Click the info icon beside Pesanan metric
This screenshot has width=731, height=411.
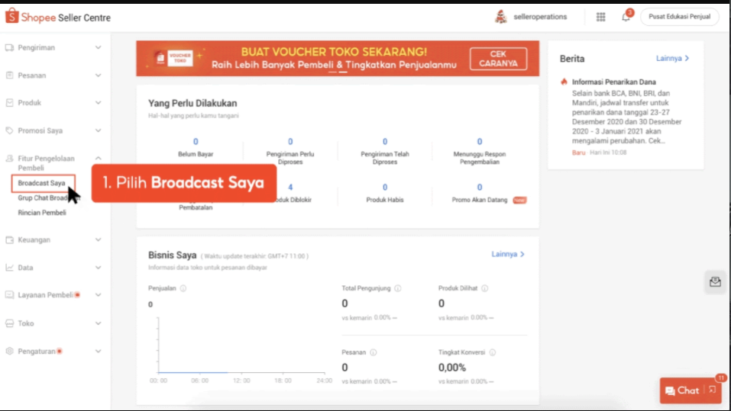[x=374, y=352]
